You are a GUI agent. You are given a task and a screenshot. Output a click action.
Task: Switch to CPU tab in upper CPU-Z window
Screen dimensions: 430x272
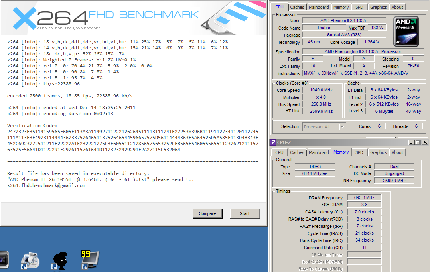pyautogui.click(x=279, y=7)
